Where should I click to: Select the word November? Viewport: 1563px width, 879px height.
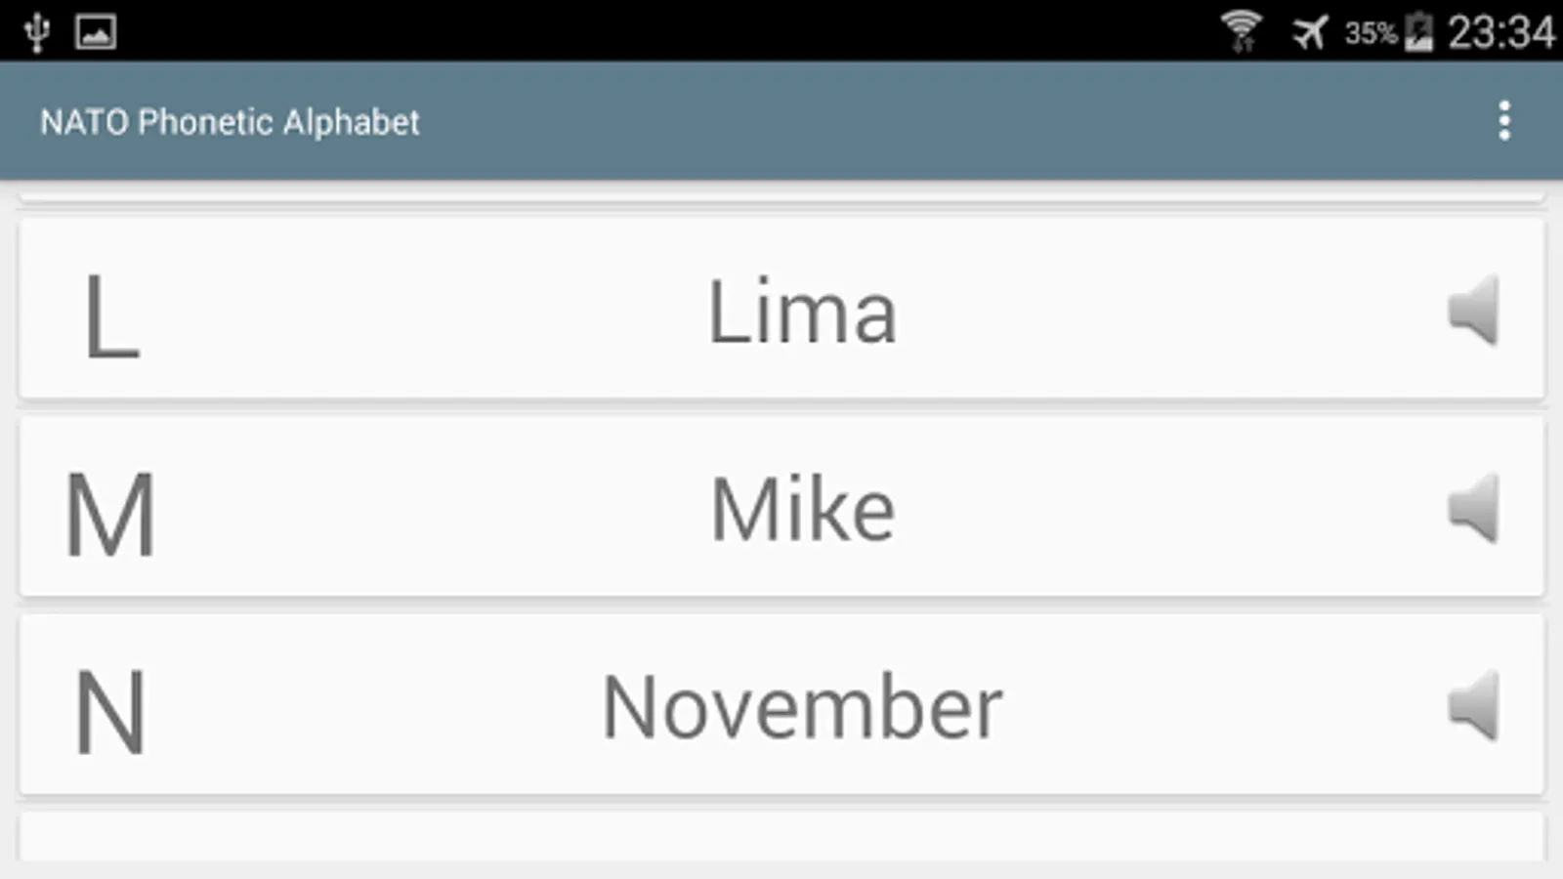point(802,707)
